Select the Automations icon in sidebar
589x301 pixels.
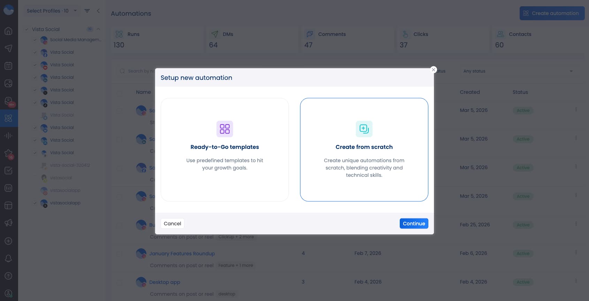click(x=8, y=118)
